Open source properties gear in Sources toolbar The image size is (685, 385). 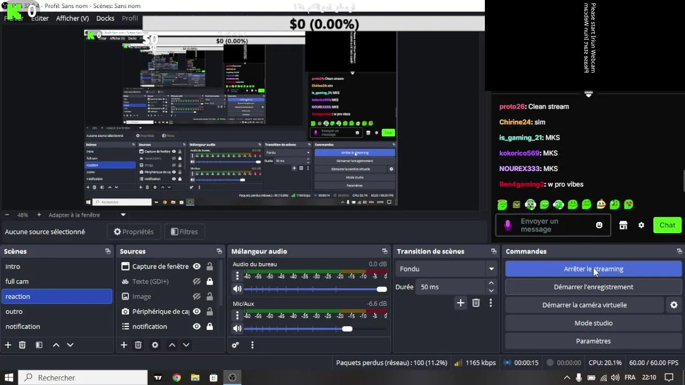[x=155, y=345]
